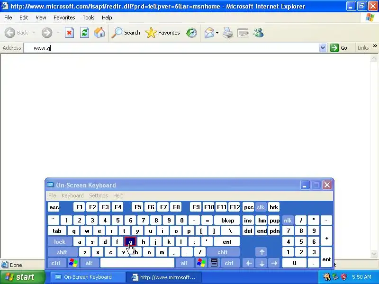The image size is (379, 284).
Task: Open the Tools menu
Action: [x=89, y=18]
